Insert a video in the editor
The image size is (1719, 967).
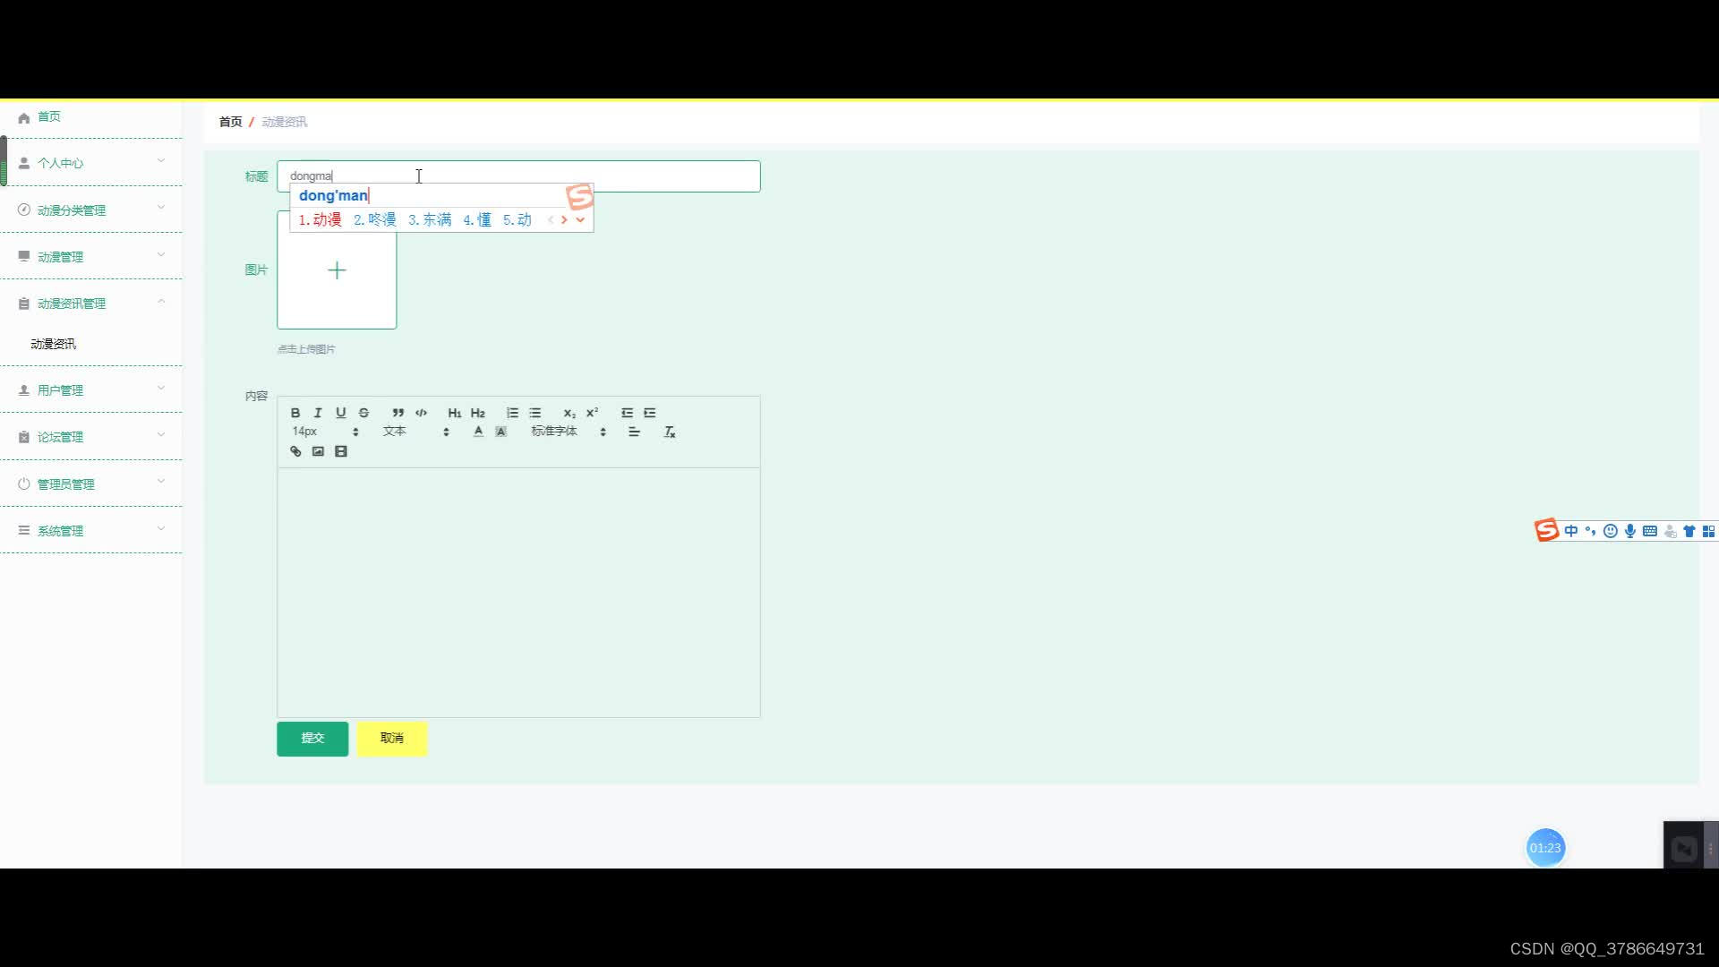[x=341, y=451]
